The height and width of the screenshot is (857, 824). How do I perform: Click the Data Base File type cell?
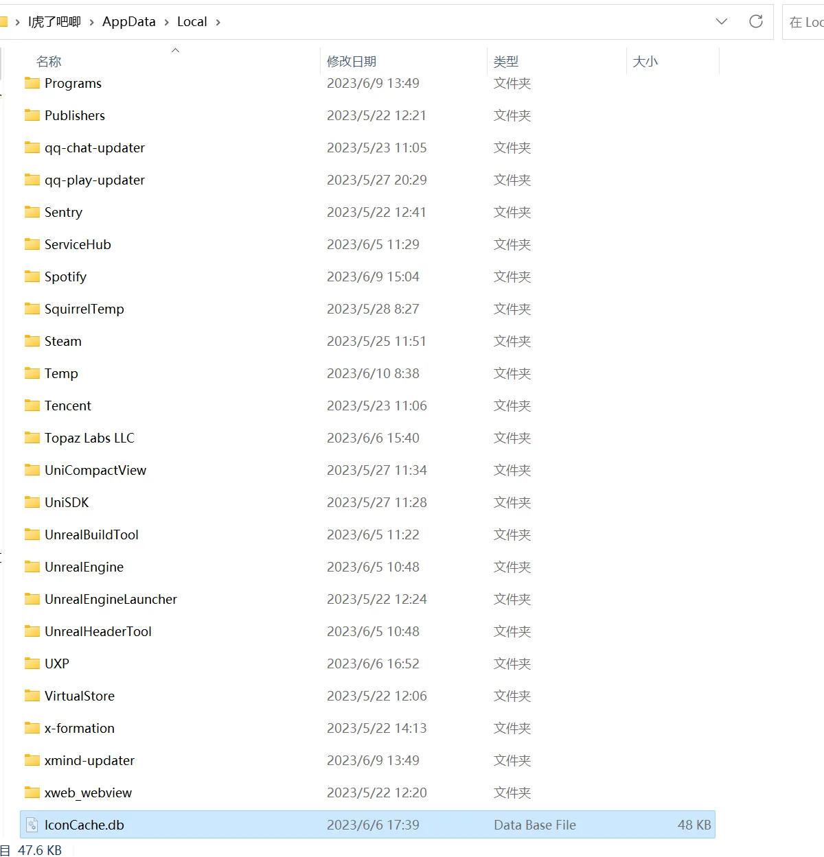(x=535, y=825)
